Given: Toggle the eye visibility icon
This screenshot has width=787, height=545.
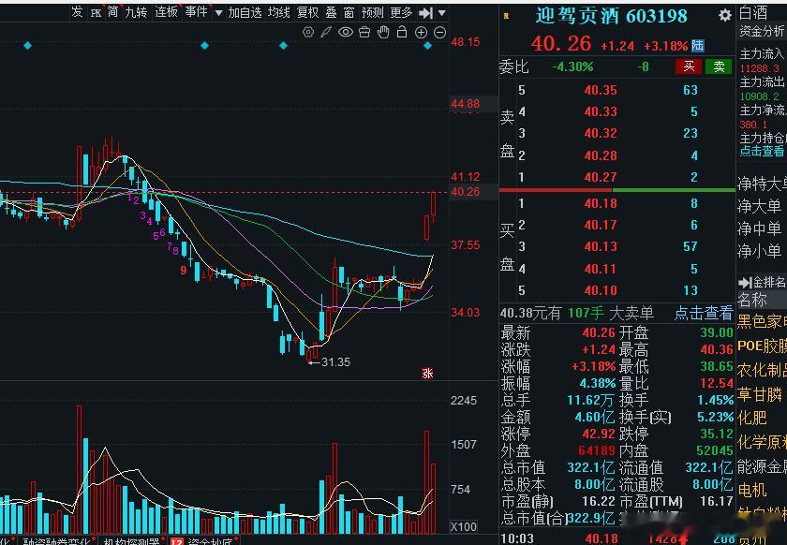Looking at the screenshot, I should coord(346,33).
